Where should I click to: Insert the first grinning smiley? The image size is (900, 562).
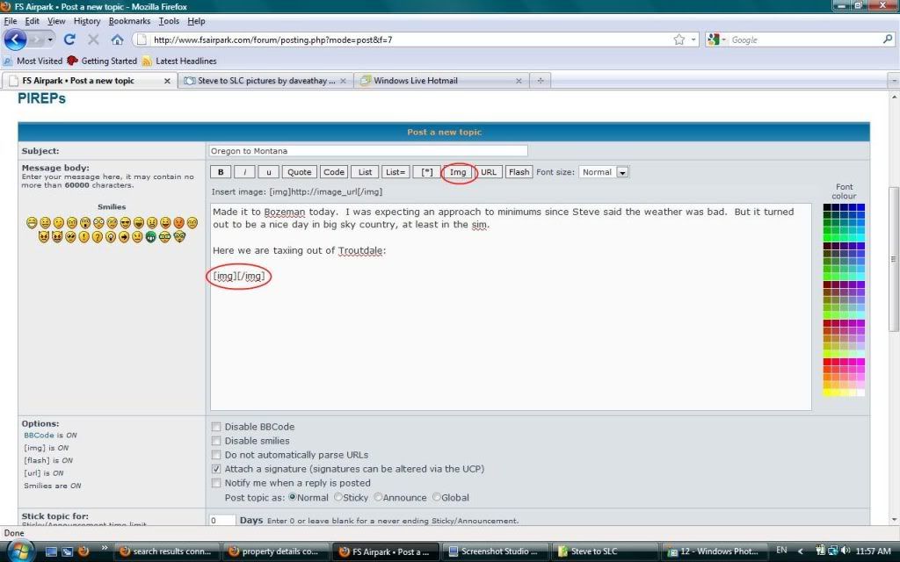tap(32, 222)
